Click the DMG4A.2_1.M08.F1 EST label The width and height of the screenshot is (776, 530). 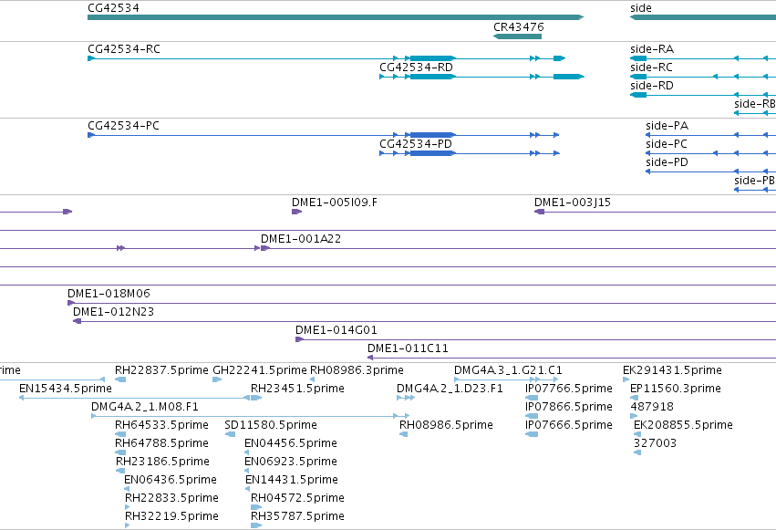[x=144, y=407]
